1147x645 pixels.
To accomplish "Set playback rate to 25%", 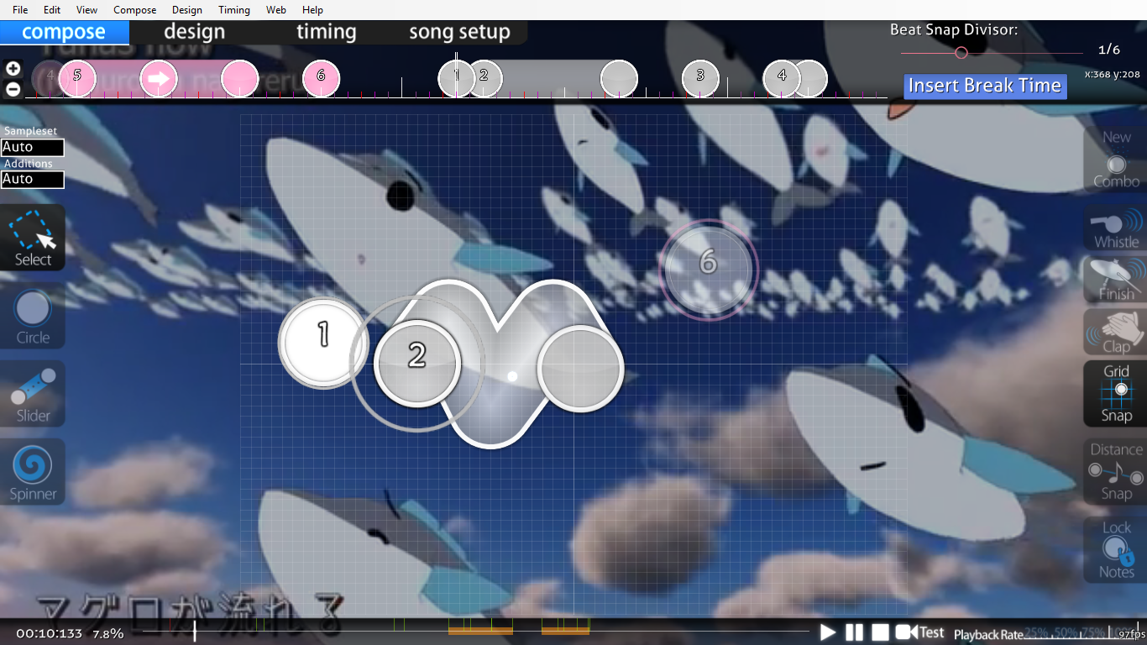I will coord(1037,632).
